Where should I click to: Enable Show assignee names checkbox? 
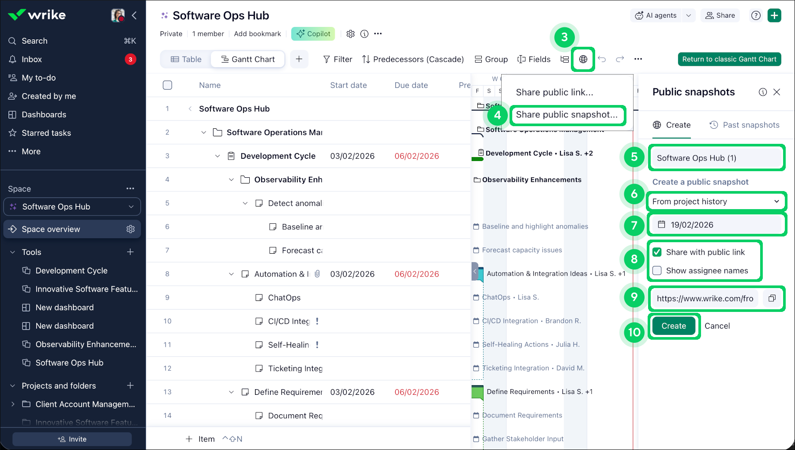pyautogui.click(x=657, y=270)
